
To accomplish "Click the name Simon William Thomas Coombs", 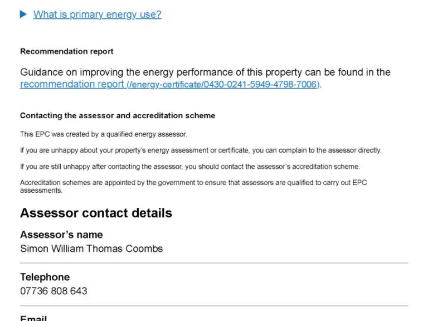I will 91,249.
